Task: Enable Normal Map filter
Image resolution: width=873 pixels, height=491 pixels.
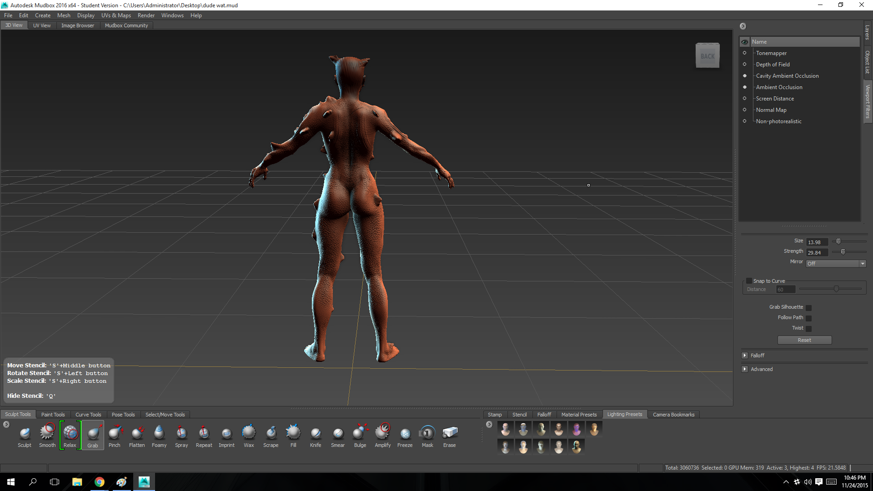Action: coord(744,110)
